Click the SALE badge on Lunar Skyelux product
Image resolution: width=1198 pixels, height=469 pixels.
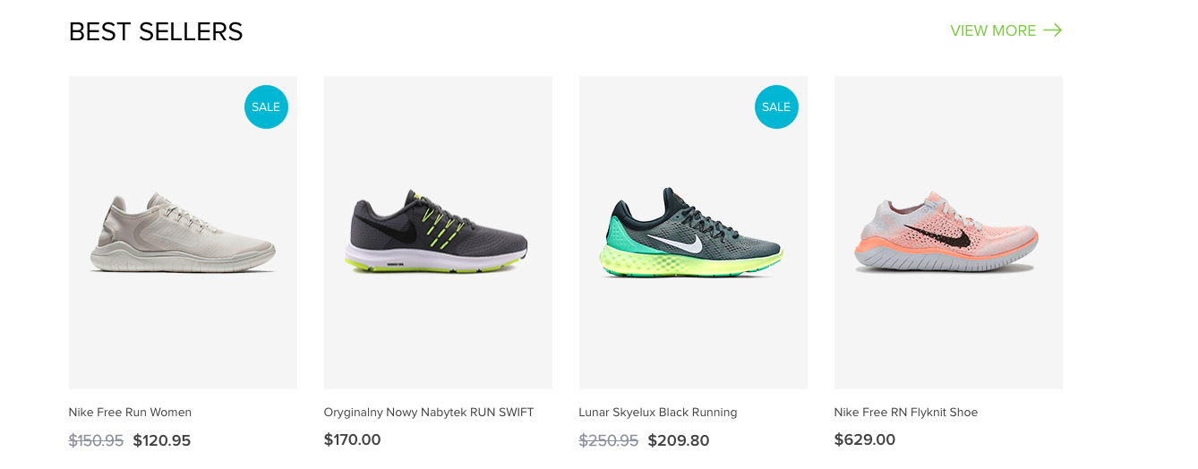click(x=776, y=107)
